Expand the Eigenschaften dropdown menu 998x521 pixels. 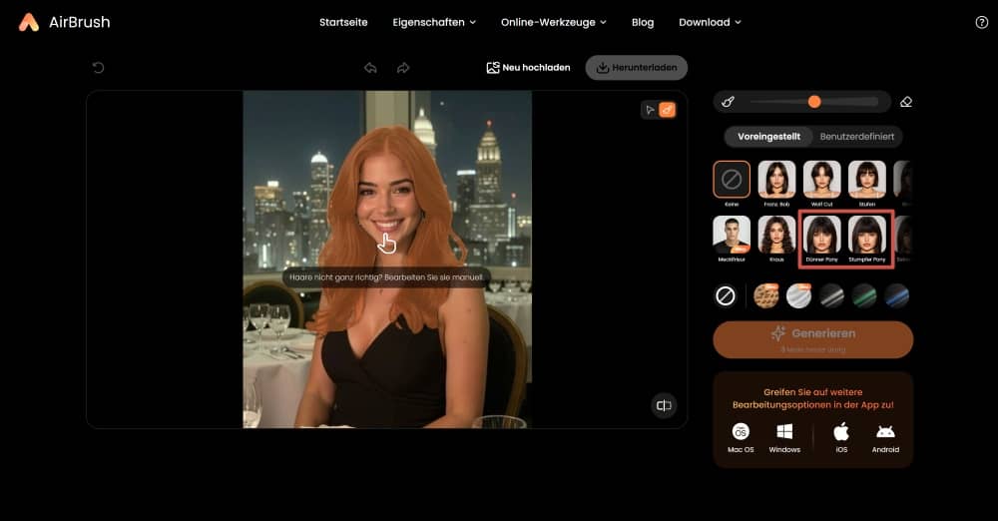click(x=434, y=22)
